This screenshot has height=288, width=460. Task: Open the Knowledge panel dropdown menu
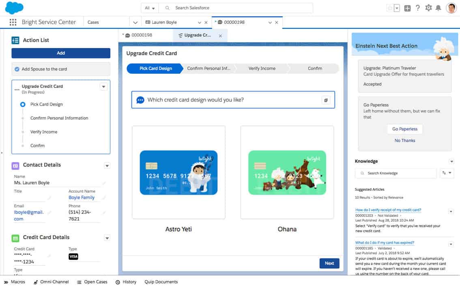pos(451,162)
